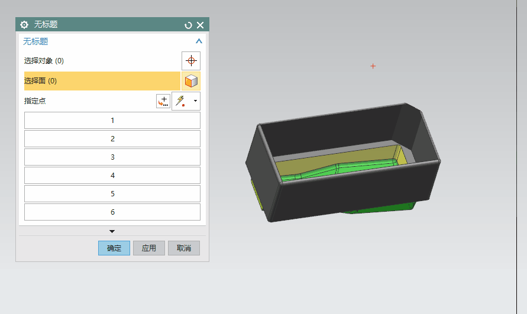The width and height of the screenshot is (527, 314).
Task: Expand the dialog with the bottom triangle arrow
Action: [x=112, y=231]
